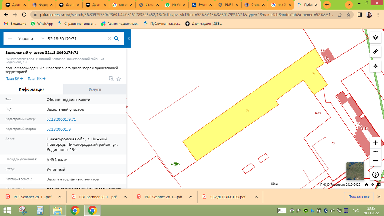Open the План КК link
The image size is (384, 216).
pos(37,79)
